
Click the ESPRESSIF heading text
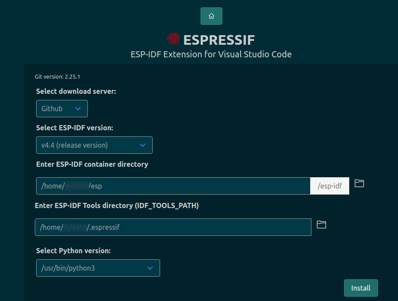[219, 40]
